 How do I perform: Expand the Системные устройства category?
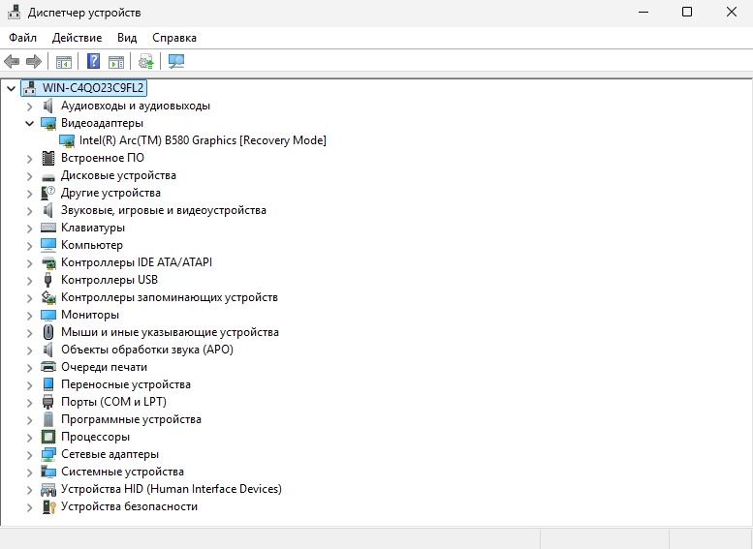click(30, 473)
